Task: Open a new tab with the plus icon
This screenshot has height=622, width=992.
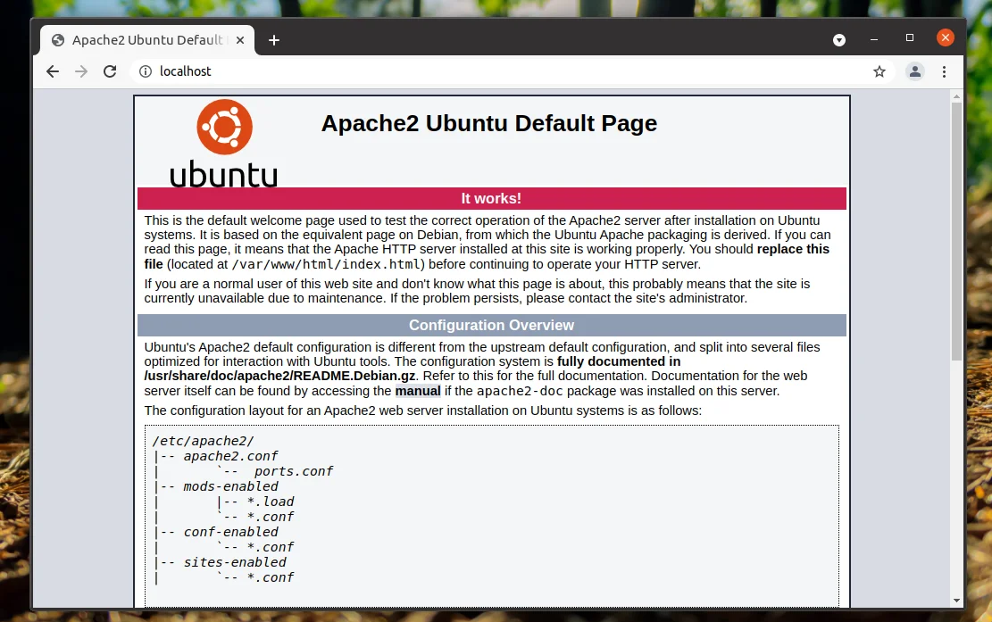Action: click(273, 39)
